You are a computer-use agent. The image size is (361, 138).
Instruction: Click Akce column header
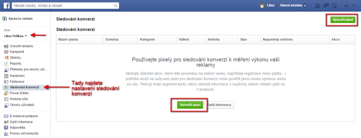tap(342, 40)
